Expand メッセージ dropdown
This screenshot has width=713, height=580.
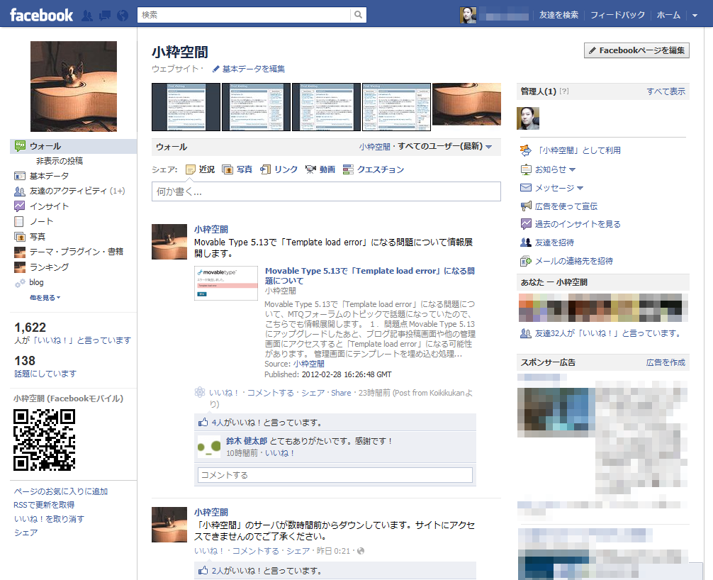point(559,188)
